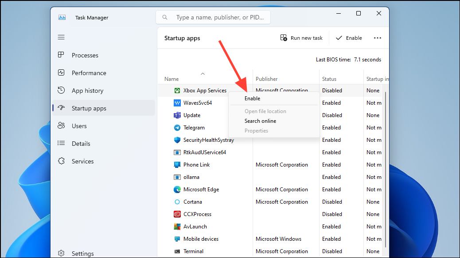
Task: Switch to the Performance tab
Action: click(x=104, y=73)
